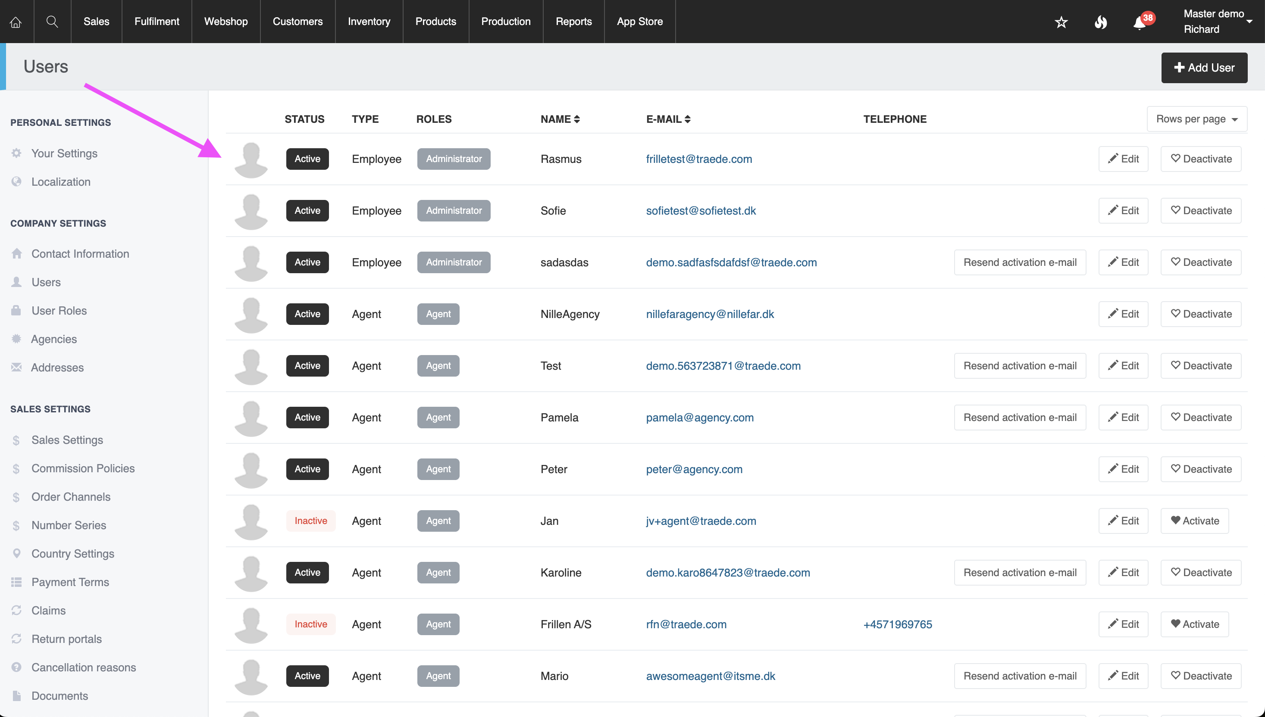Open the Reports menu
Viewport: 1265px width, 717px height.
(x=573, y=22)
